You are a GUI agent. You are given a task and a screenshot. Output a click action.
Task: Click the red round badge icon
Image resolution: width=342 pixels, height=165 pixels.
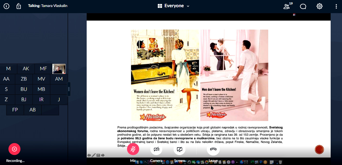[319, 149]
